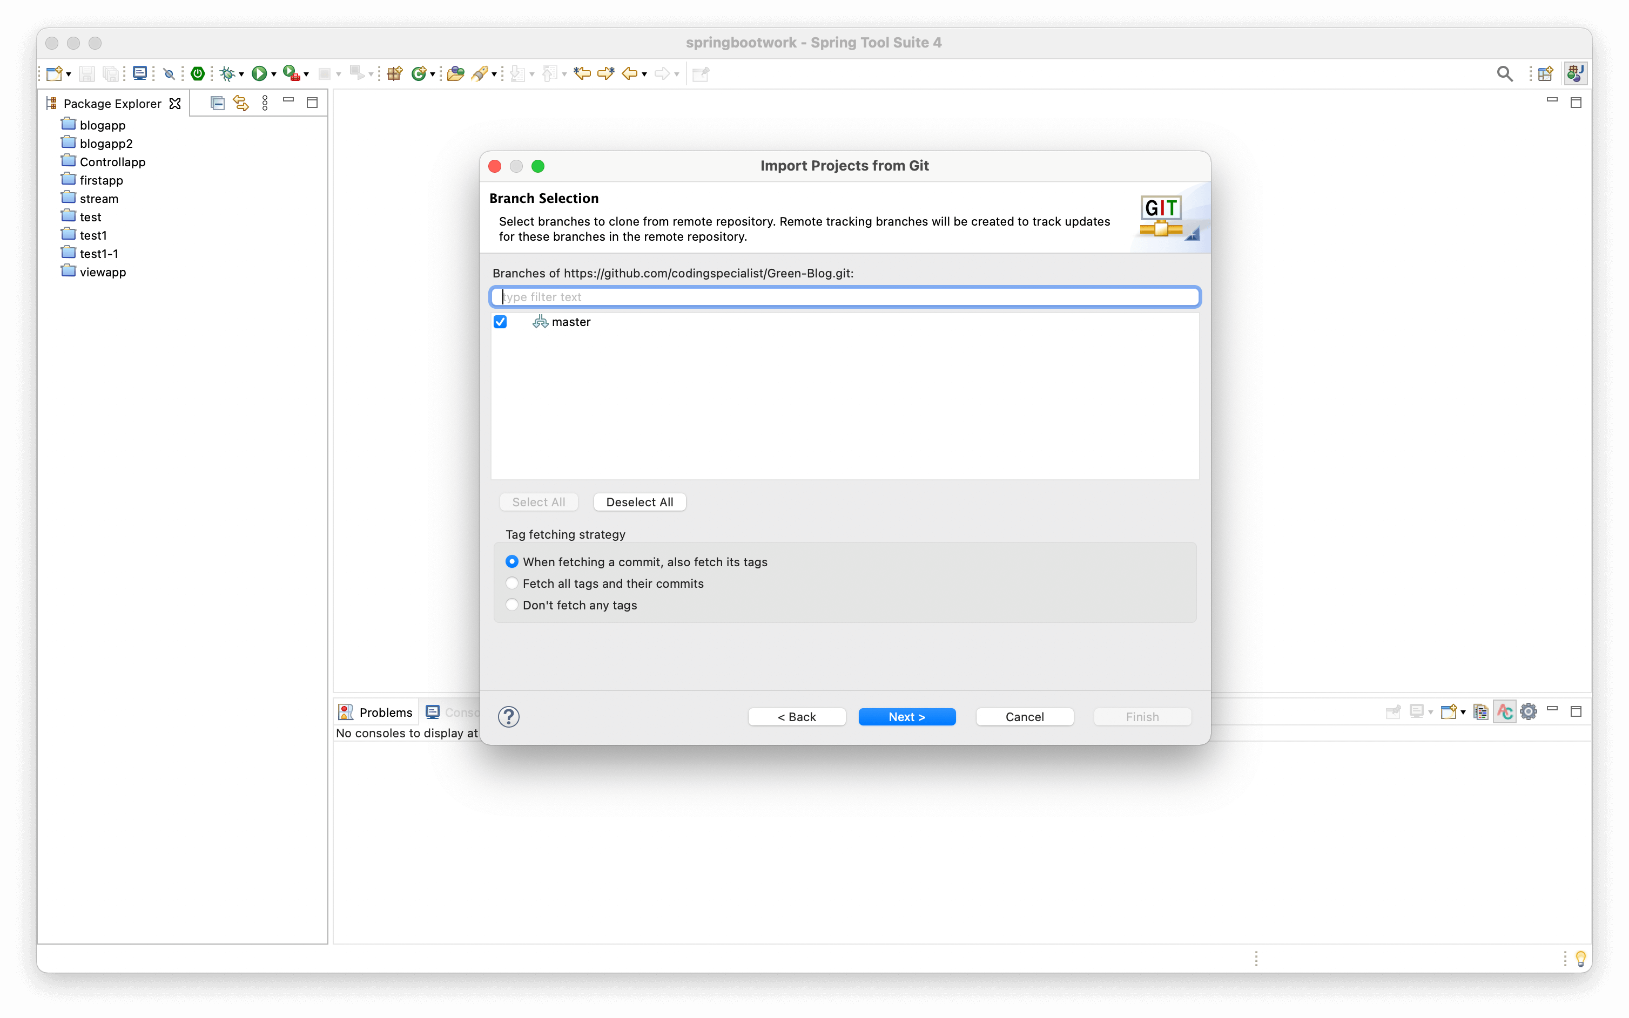Click Previous Edit Location arrow icon

(x=582, y=73)
